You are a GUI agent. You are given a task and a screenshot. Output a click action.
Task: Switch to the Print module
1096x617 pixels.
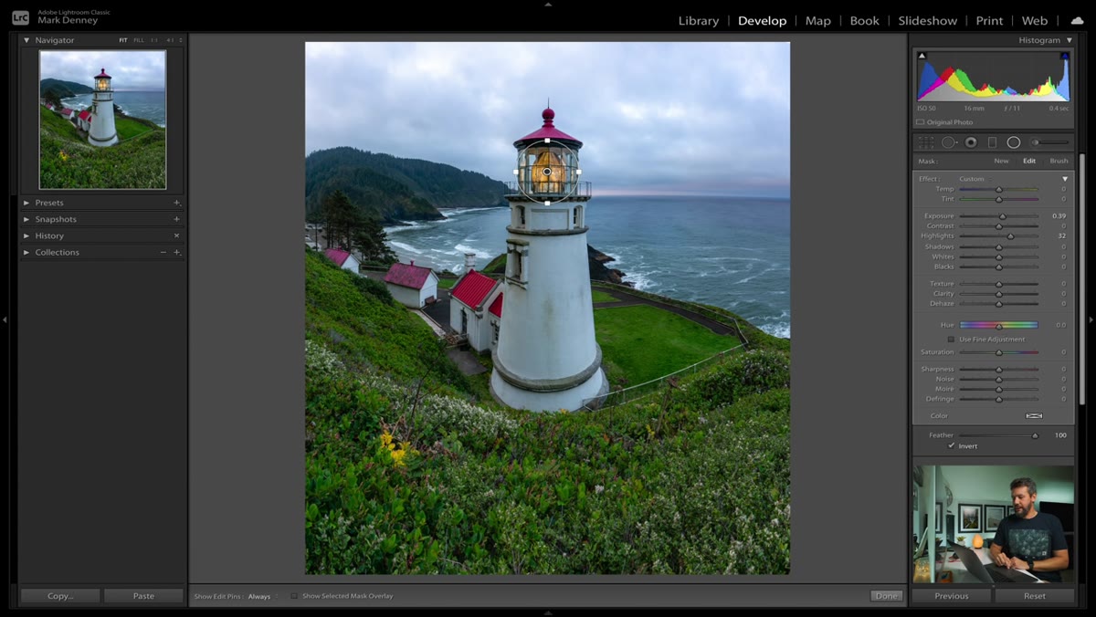click(989, 20)
